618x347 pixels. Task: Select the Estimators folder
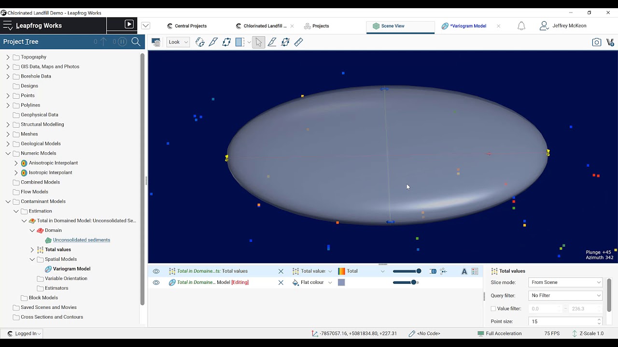[56, 288]
